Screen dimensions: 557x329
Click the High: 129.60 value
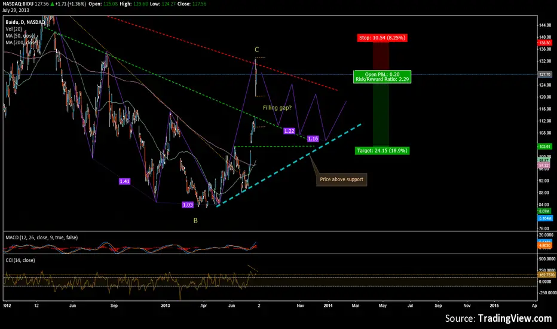pyautogui.click(x=134, y=4)
